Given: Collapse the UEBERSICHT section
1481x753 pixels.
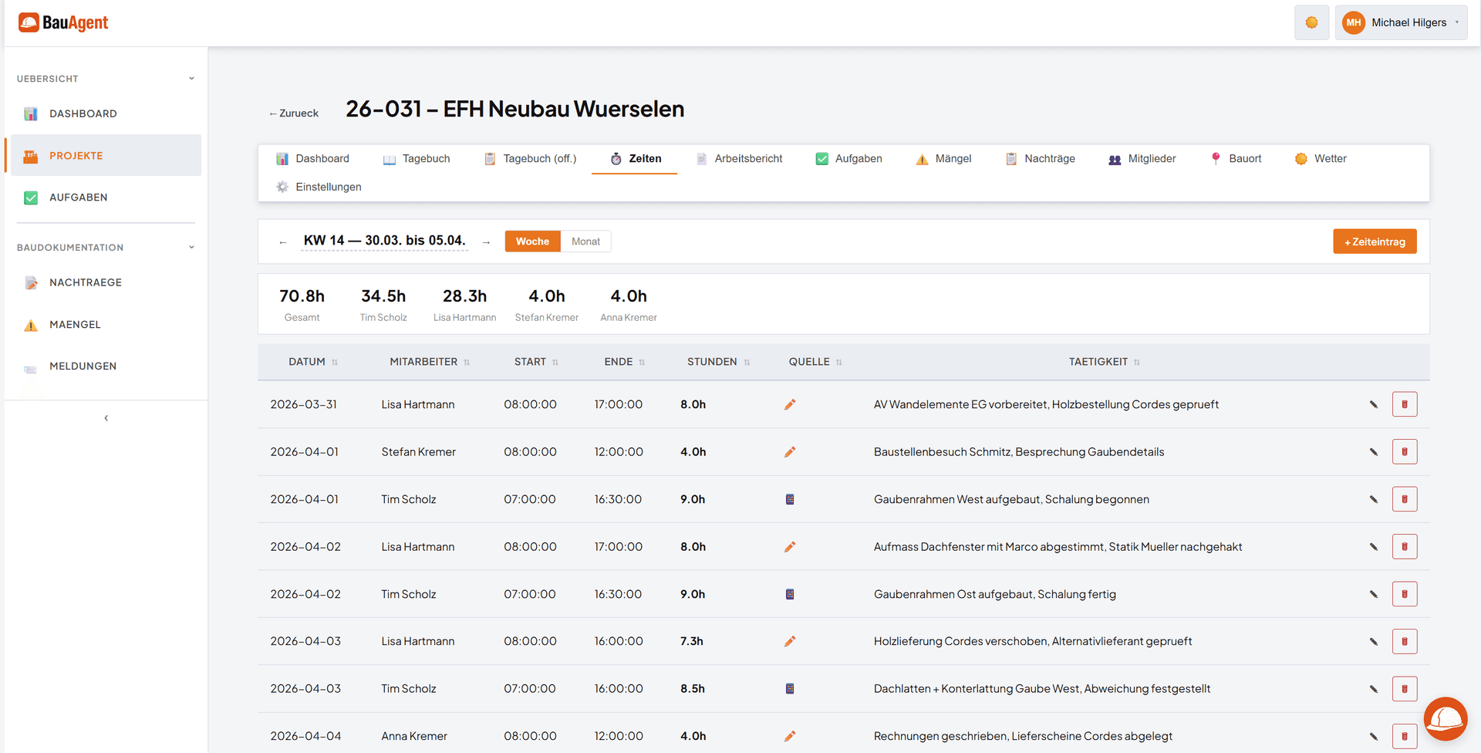Looking at the screenshot, I should [x=191, y=78].
